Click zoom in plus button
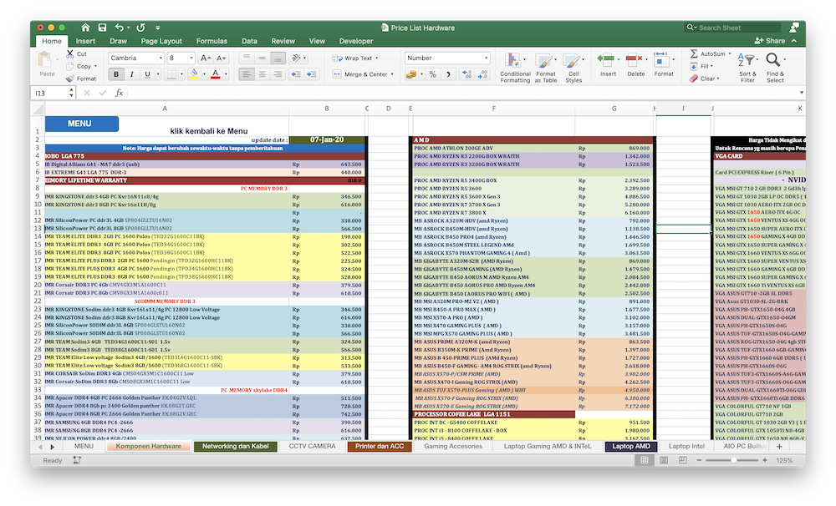Image resolution: width=836 pixels, height=506 pixels. [x=765, y=460]
